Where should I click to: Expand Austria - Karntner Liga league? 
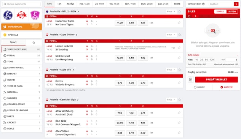point(62,100)
